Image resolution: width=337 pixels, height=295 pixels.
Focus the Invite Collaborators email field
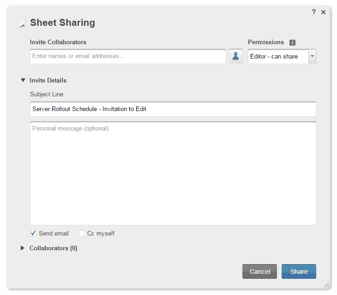[x=128, y=56]
